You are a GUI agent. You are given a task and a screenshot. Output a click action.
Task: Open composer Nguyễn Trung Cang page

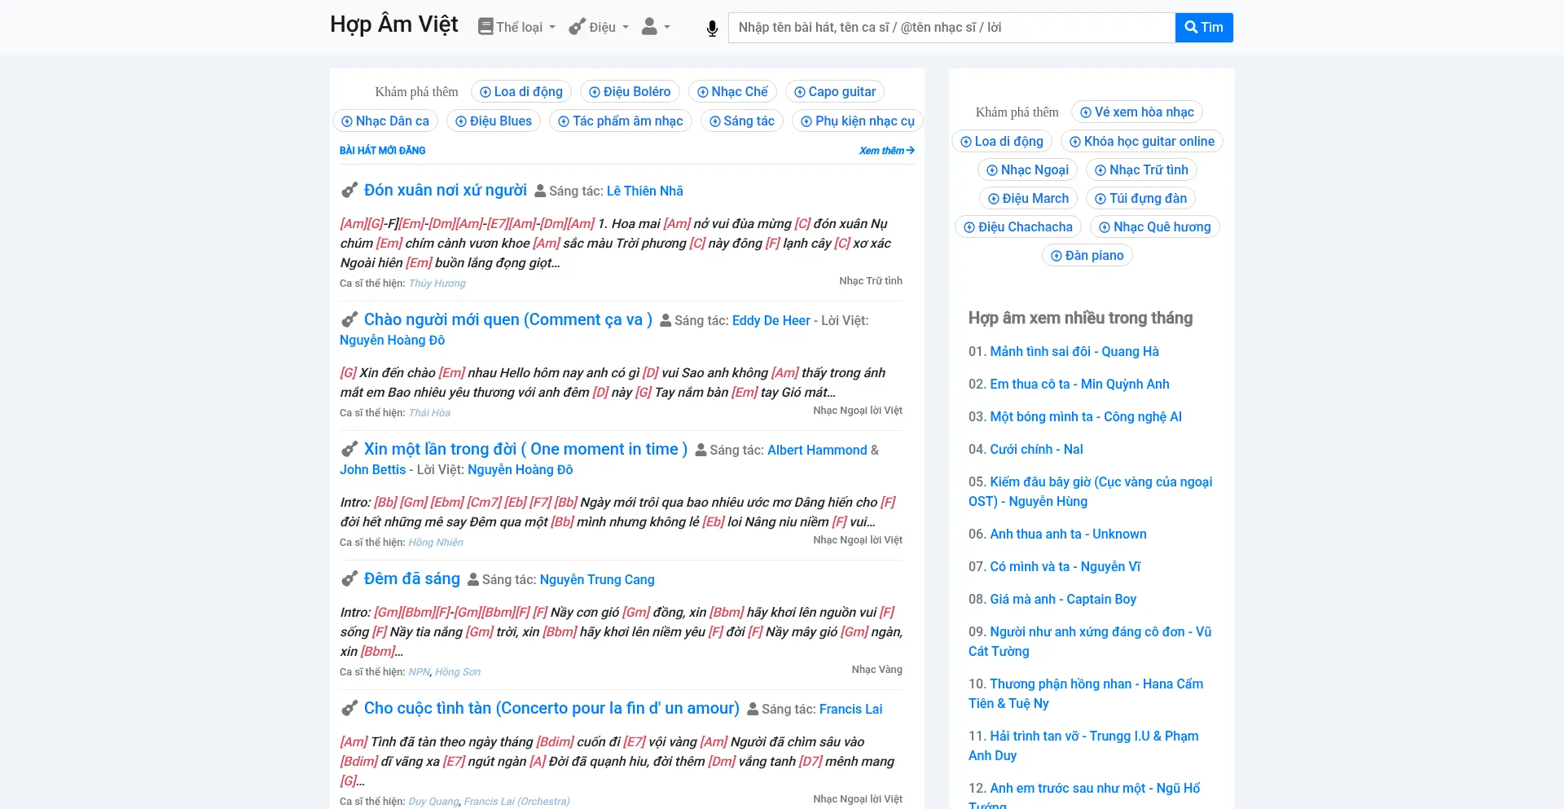pyautogui.click(x=597, y=580)
